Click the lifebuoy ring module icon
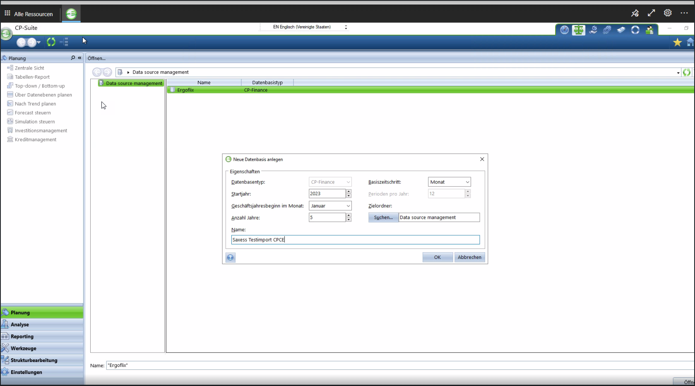The width and height of the screenshot is (695, 386). point(635,30)
